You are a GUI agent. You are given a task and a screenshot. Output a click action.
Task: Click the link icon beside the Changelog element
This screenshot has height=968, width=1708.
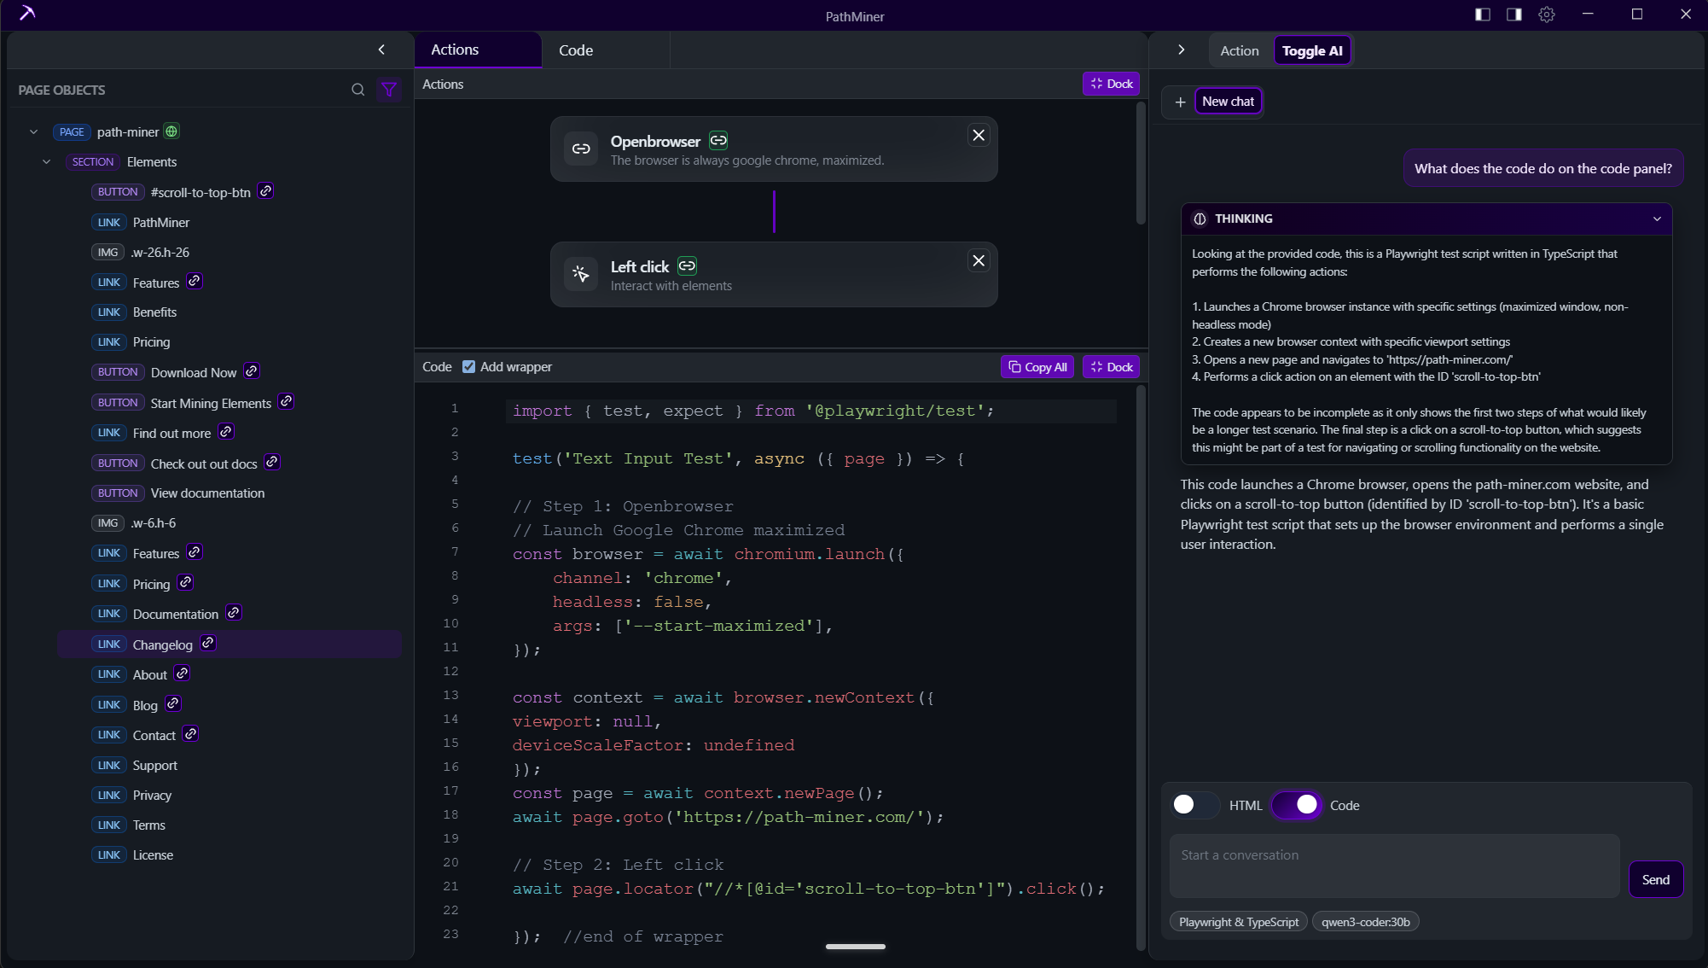tap(206, 643)
